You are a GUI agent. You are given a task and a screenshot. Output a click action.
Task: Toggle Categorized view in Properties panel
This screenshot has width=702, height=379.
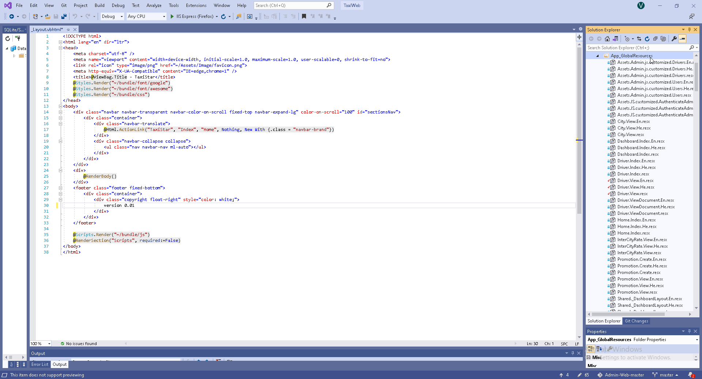pos(591,349)
